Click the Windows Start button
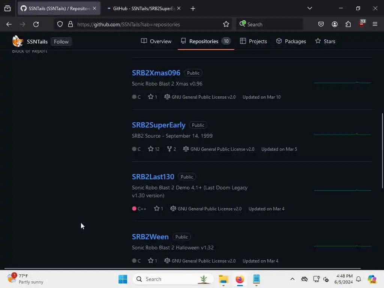 (x=123, y=279)
